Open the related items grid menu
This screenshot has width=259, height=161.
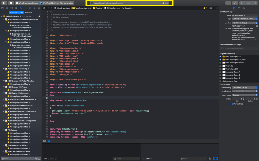[44, 8]
